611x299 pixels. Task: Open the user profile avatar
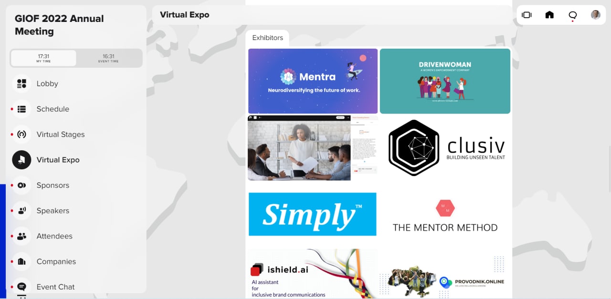[x=595, y=15]
